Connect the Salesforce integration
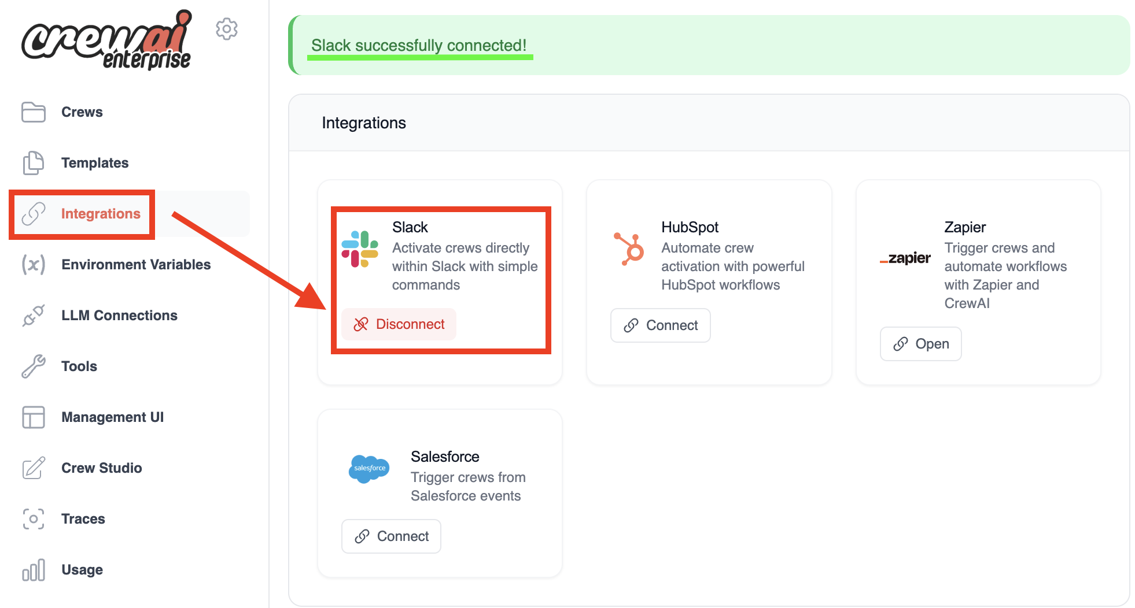 point(391,536)
